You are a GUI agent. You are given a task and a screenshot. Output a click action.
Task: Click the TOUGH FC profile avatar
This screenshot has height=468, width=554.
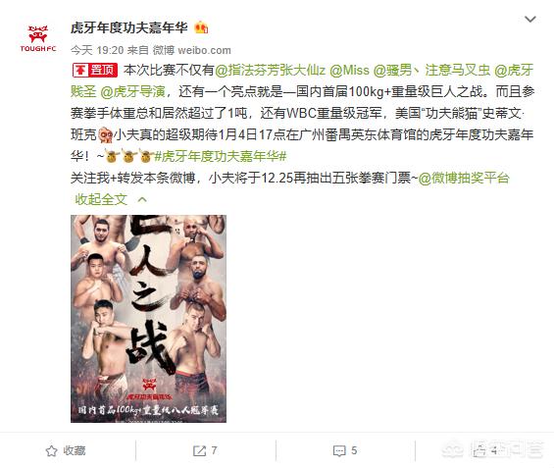(x=38, y=38)
